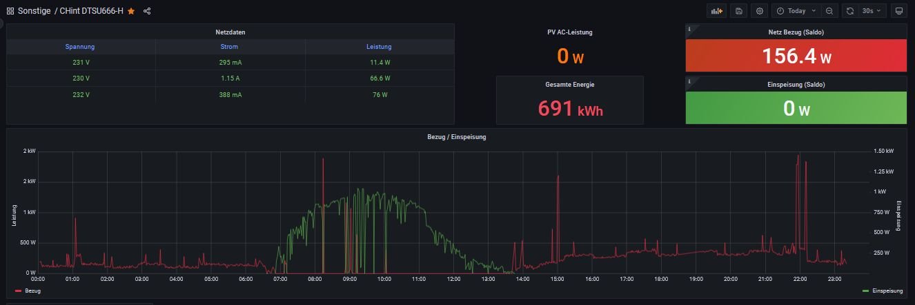This screenshot has height=305, width=915.
Task: Zoom out the time range
Action: click(x=829, y=11)
